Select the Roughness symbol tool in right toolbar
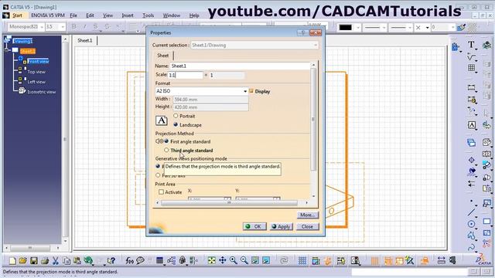The height and width of the screenshot is (278, 495). 471,57
